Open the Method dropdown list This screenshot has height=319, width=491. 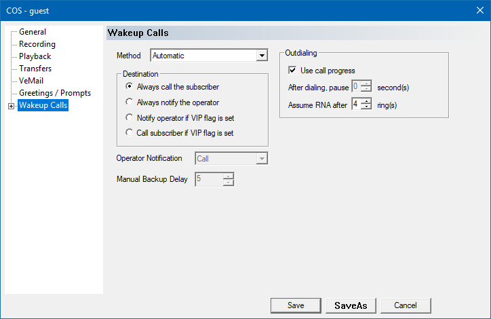pos(261,56)
